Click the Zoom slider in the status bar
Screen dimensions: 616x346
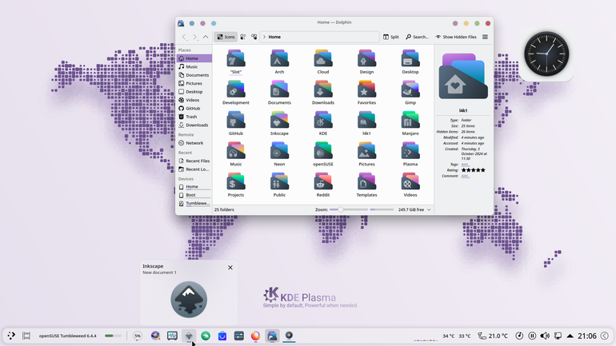coord(349,210)
